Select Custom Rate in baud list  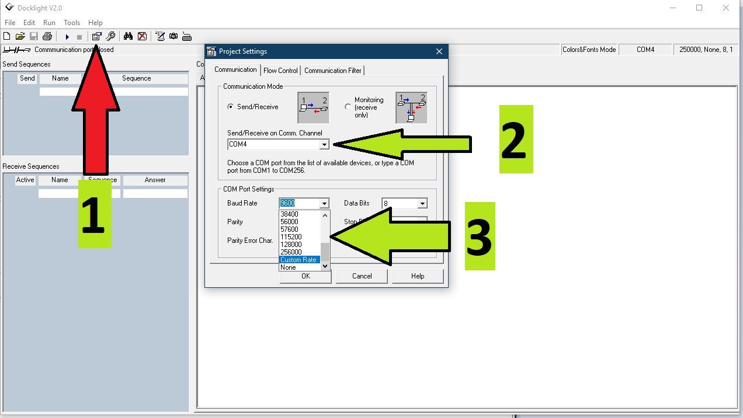point(300,260)
